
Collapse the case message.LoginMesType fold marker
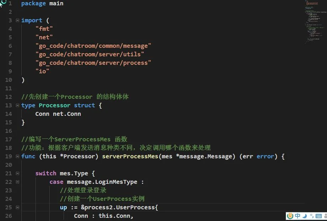[x=17, y=182]
